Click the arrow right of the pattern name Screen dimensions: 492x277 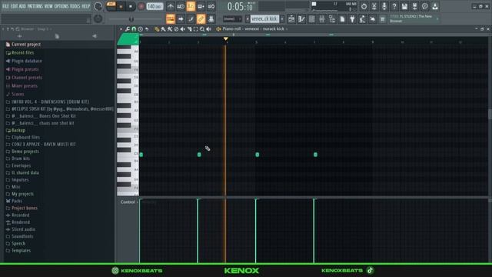[282, 19]
